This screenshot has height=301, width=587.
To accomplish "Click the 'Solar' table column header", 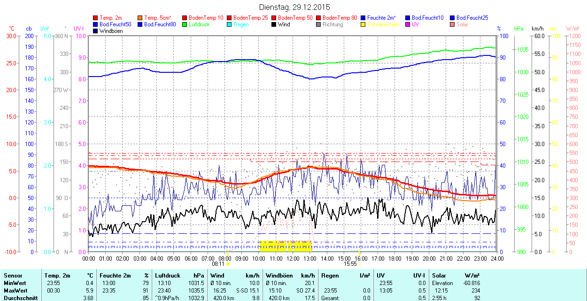I will pos(439,276).
